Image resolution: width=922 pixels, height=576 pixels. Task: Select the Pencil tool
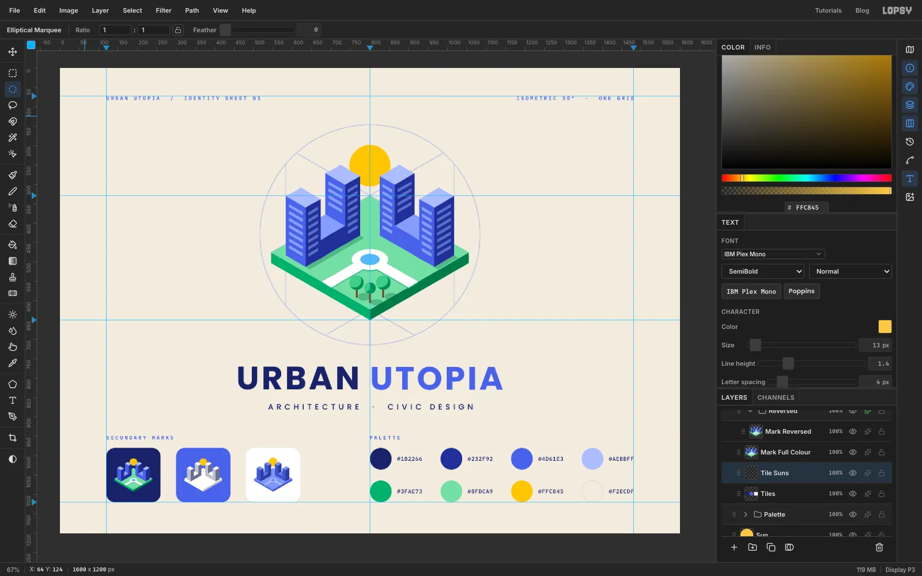pos(13,191)
